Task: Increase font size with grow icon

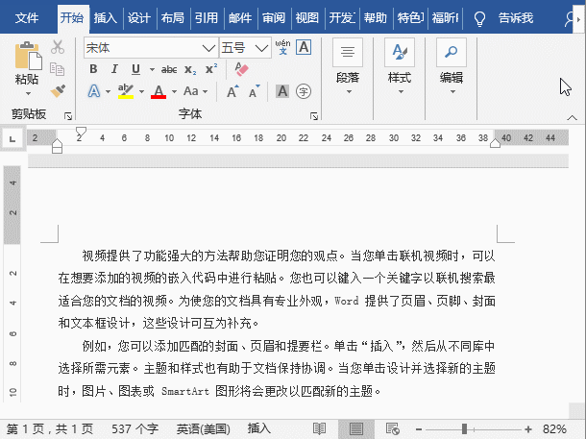Action: pyautogui.click(x=232, y=91)
